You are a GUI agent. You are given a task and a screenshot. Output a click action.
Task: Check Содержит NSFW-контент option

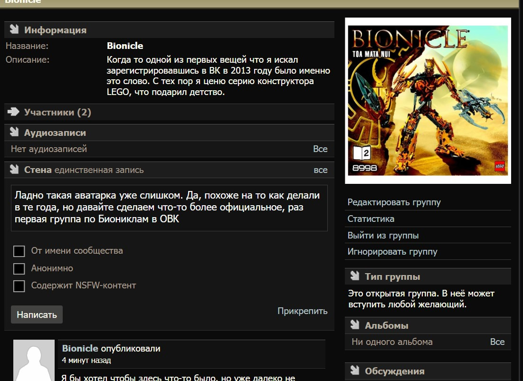(19, 286)
